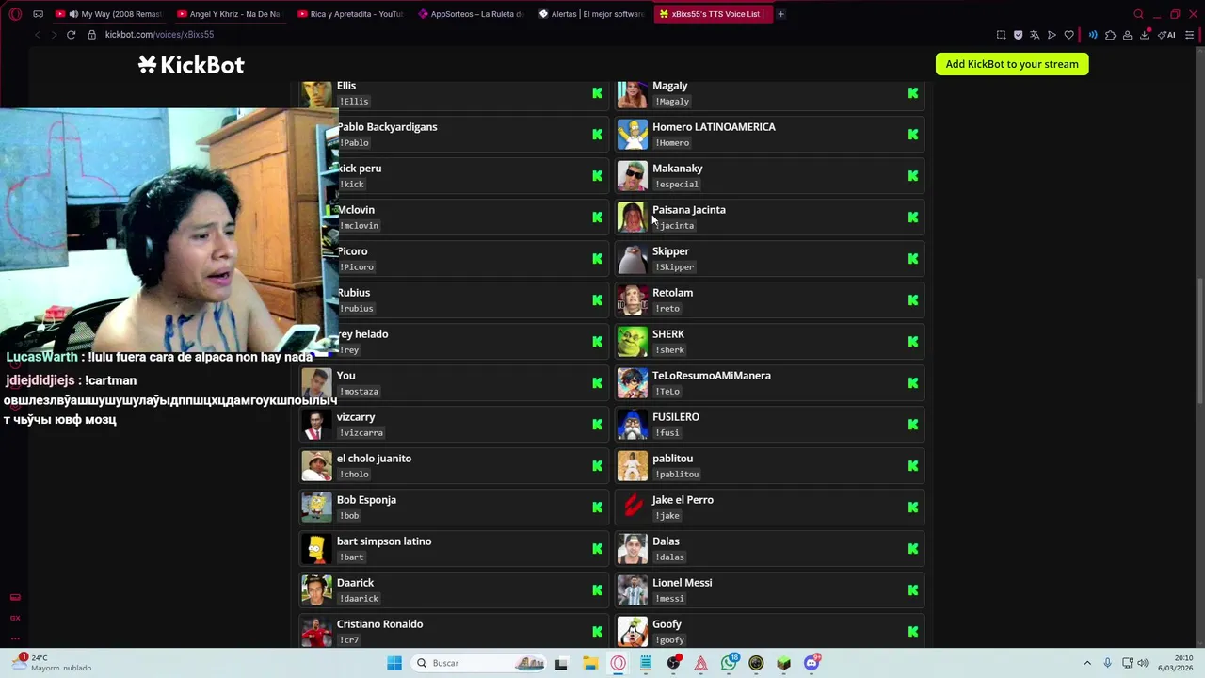
Task: Click the Kick icon for Retolam
Action: pyautogui.click(x=912, y=300)
